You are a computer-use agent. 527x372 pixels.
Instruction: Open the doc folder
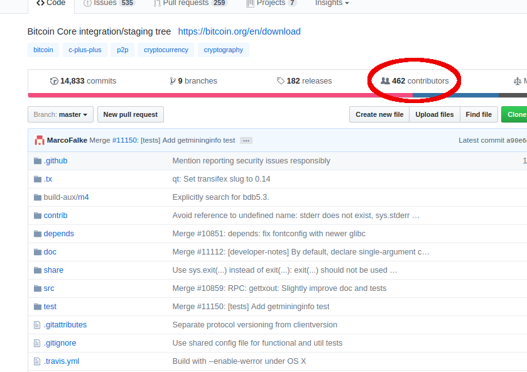click(50, 252)
